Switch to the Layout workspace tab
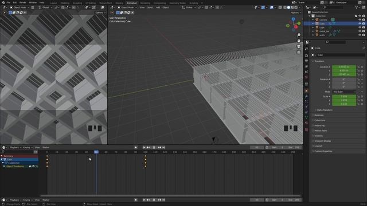This screenshot has height=206, width=367. click(53, 3)
